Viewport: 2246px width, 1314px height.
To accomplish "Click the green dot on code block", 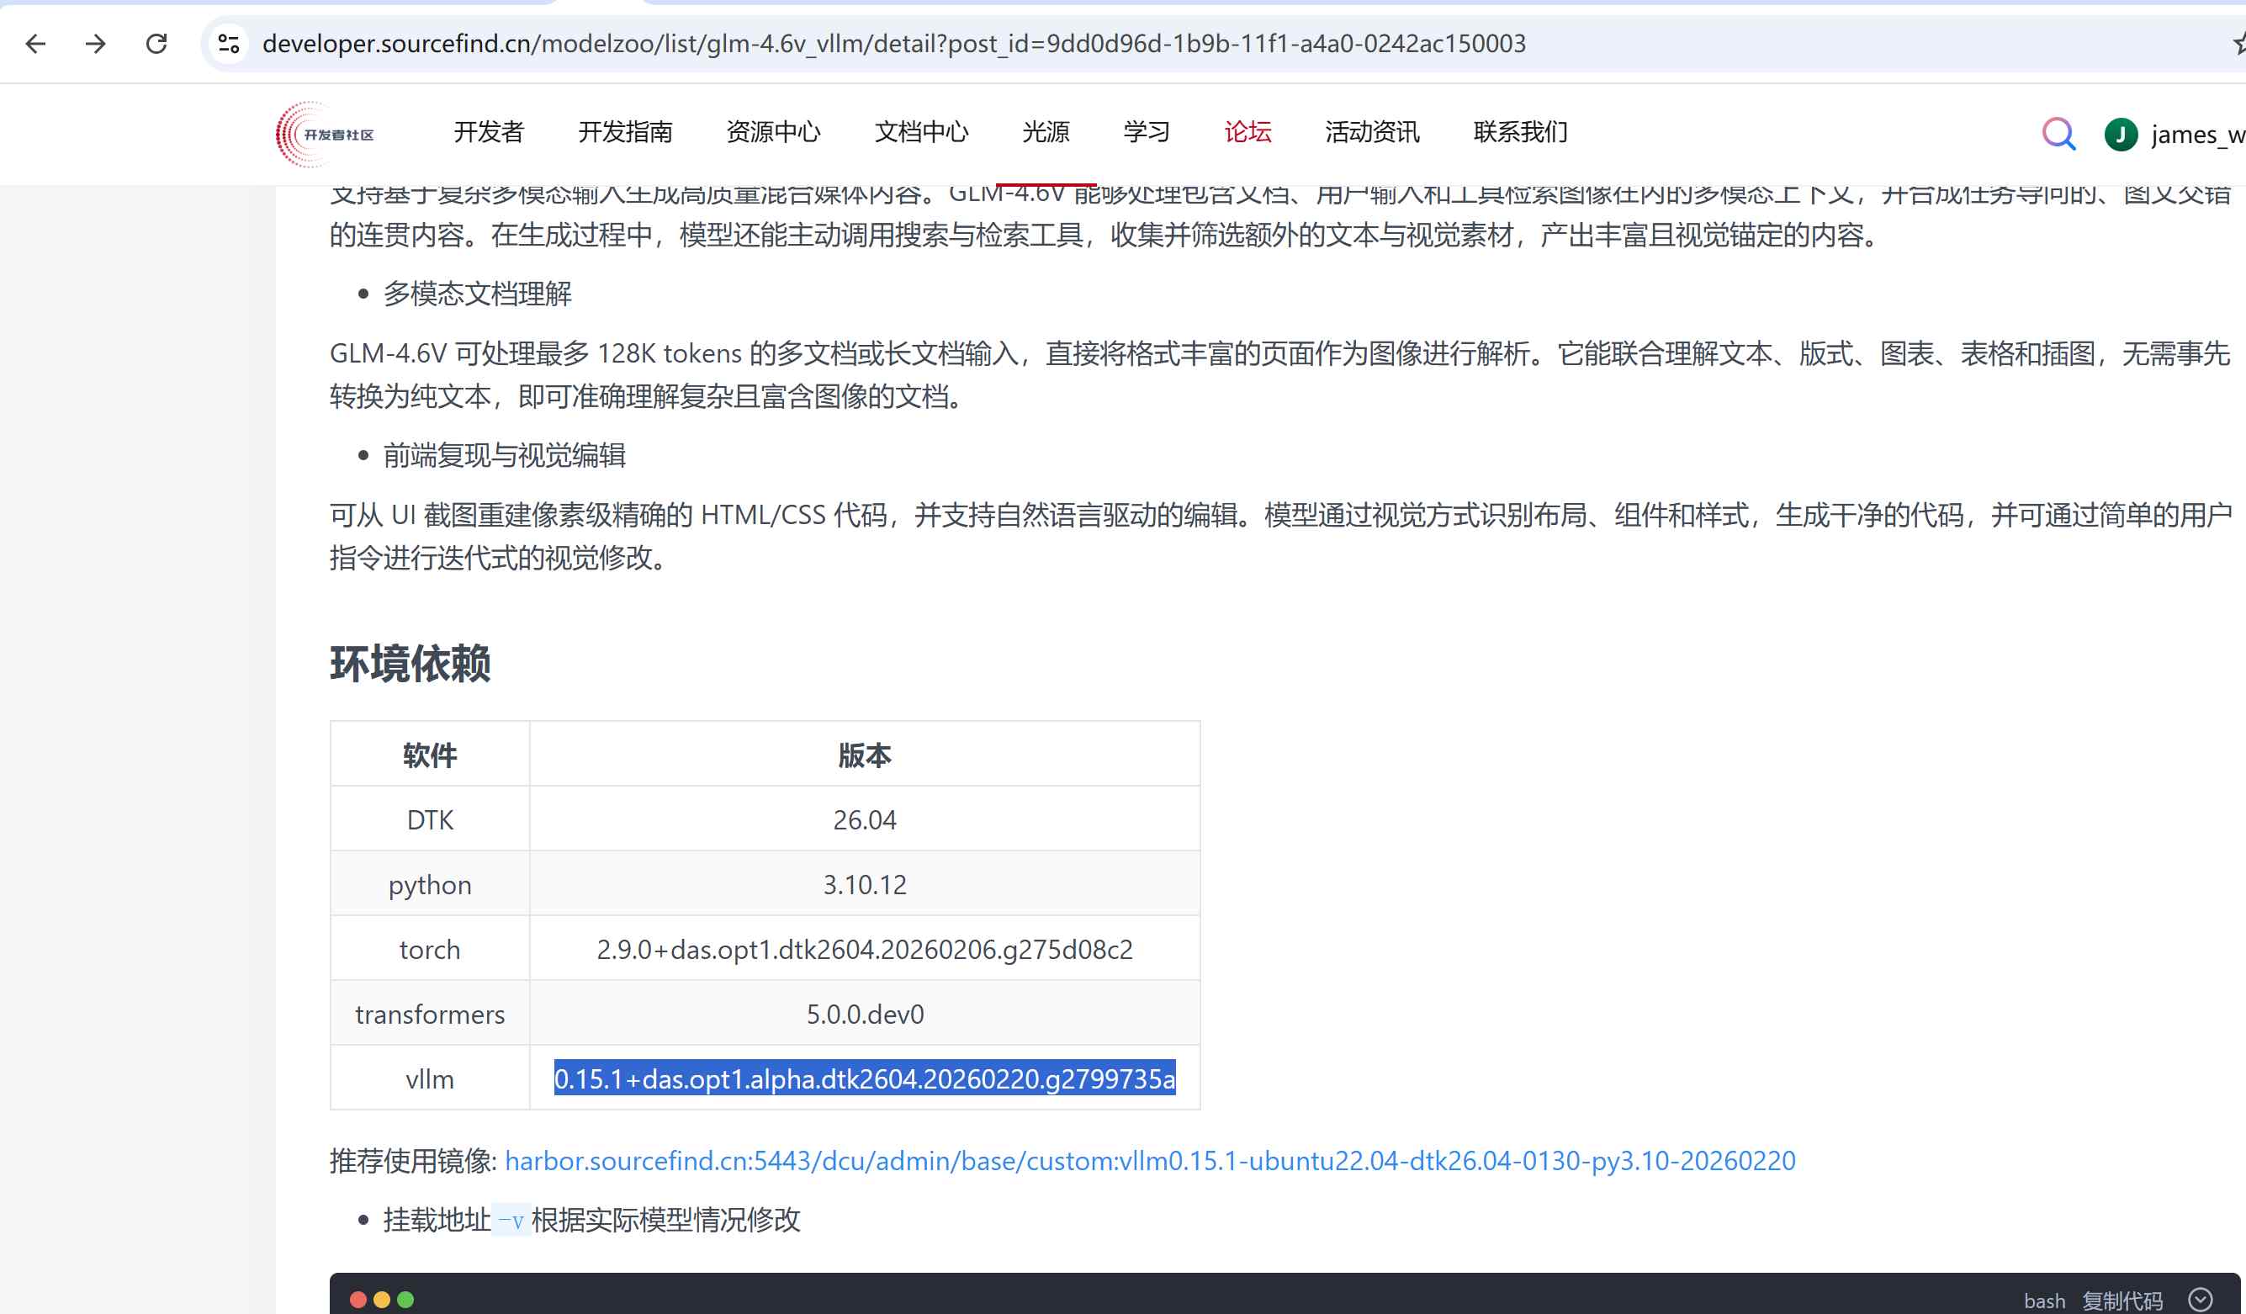I will [x=405, y=1299].
